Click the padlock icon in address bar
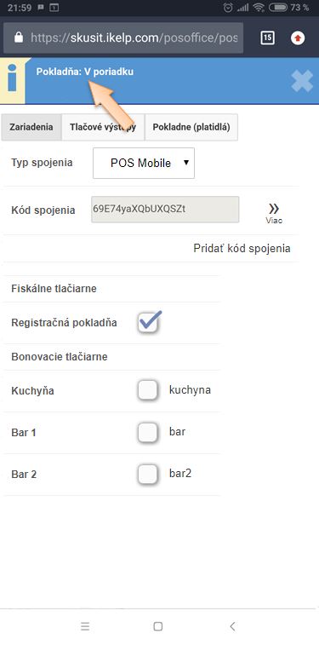This screenshot has width=319, height=645. [19, 37]
